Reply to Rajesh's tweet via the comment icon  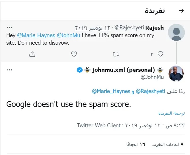(x=161, y=54)
